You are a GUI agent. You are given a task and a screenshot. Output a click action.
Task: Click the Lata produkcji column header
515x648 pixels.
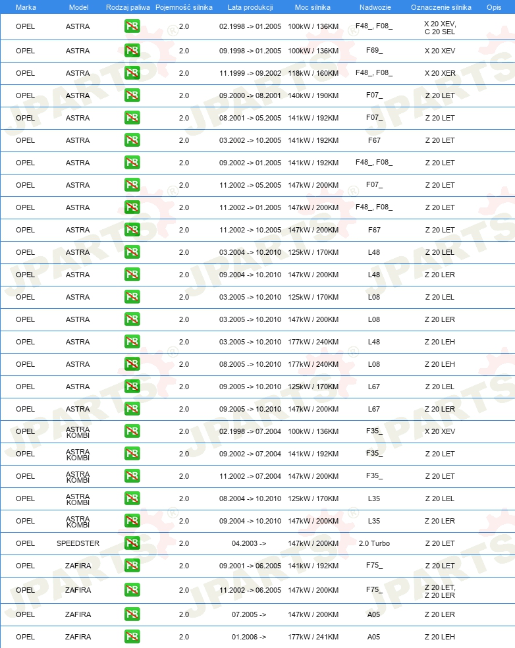click(250, 7)
